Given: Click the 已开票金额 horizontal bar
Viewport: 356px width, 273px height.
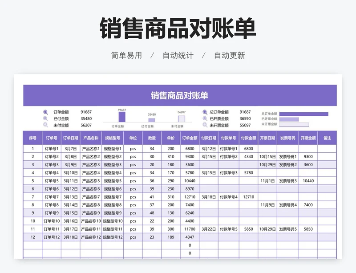Looking at the screenshot, I should [x=289, y=119].
